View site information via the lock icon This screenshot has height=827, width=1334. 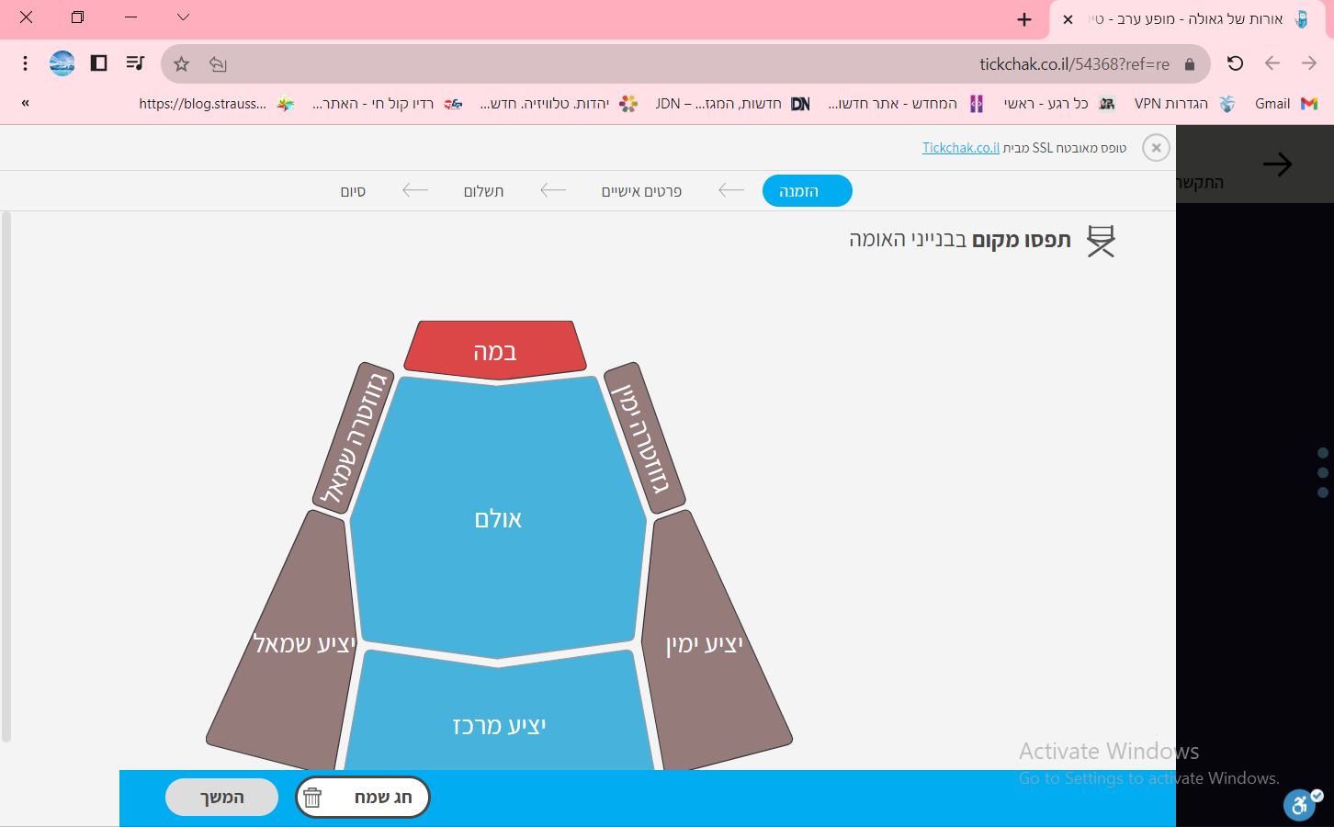pyautogui.click(x=1190, y=64)
